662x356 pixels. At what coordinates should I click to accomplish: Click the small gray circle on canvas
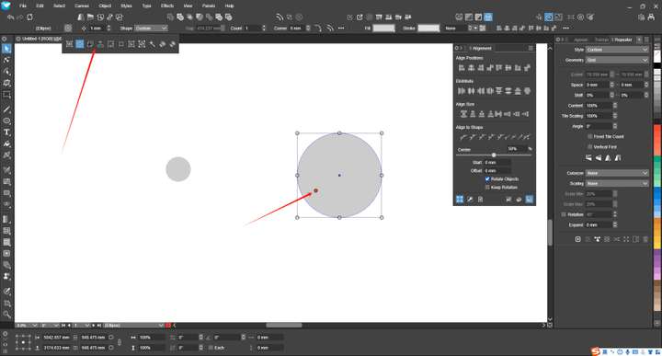[178, 169]
